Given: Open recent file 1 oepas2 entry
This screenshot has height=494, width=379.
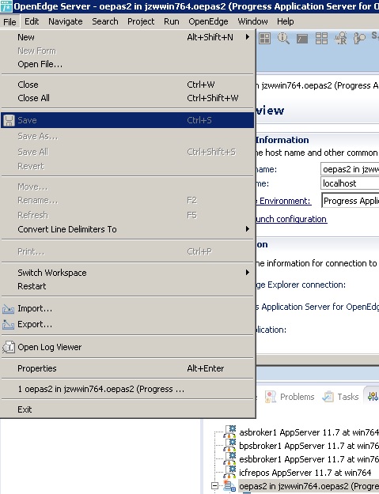Looking at the screenshot, I should tap(127, 389).
